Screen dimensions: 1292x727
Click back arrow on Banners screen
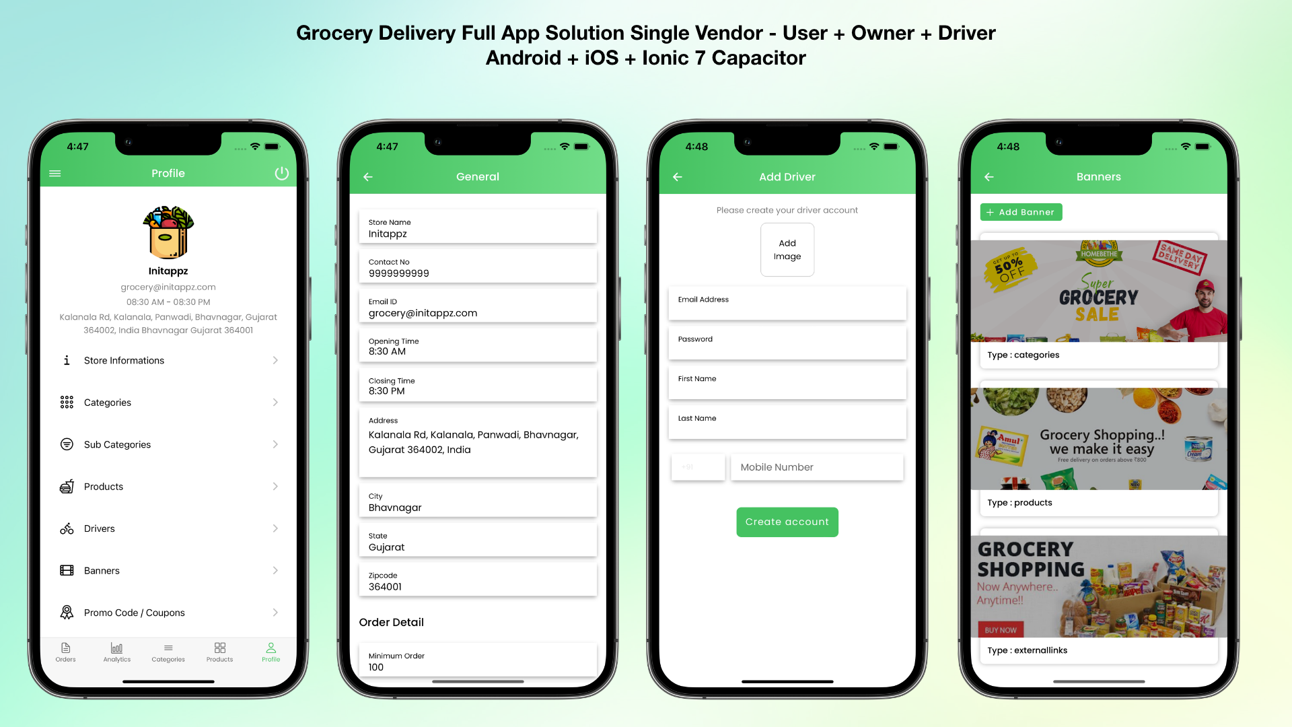point(989,176)
